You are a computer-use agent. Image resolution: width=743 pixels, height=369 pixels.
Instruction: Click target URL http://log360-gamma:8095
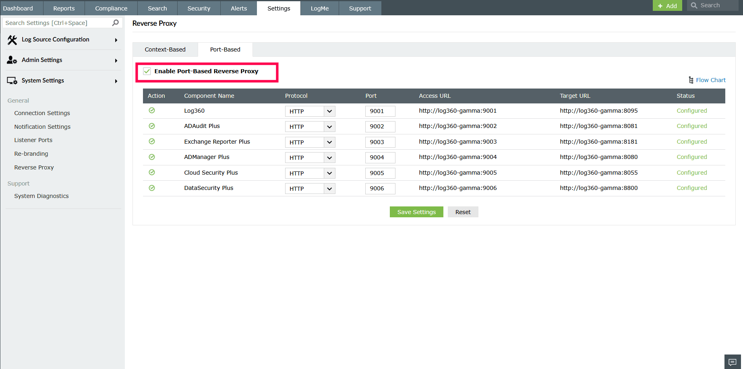(599, 111)
